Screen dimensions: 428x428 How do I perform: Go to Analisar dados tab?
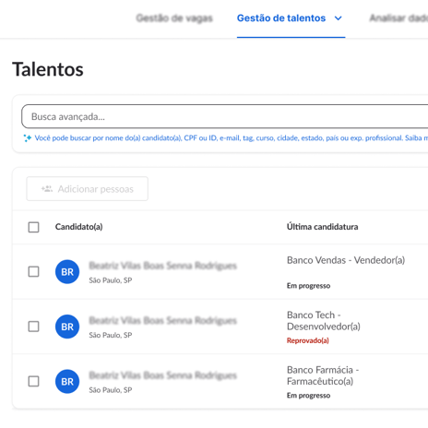pyautogui.click(x=398, y=18)
